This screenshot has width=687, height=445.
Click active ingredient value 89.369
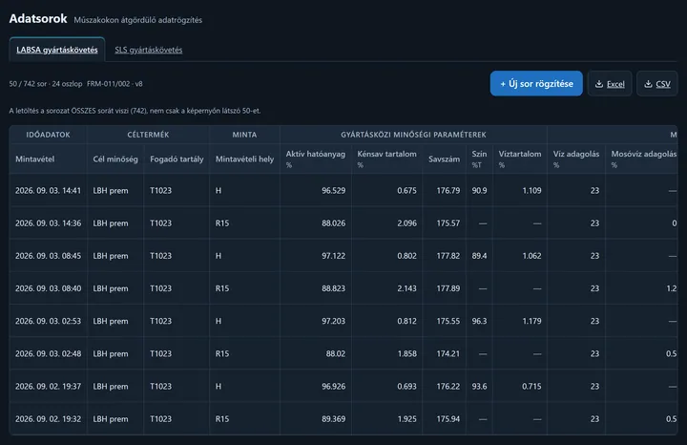[x=333, y=418]
